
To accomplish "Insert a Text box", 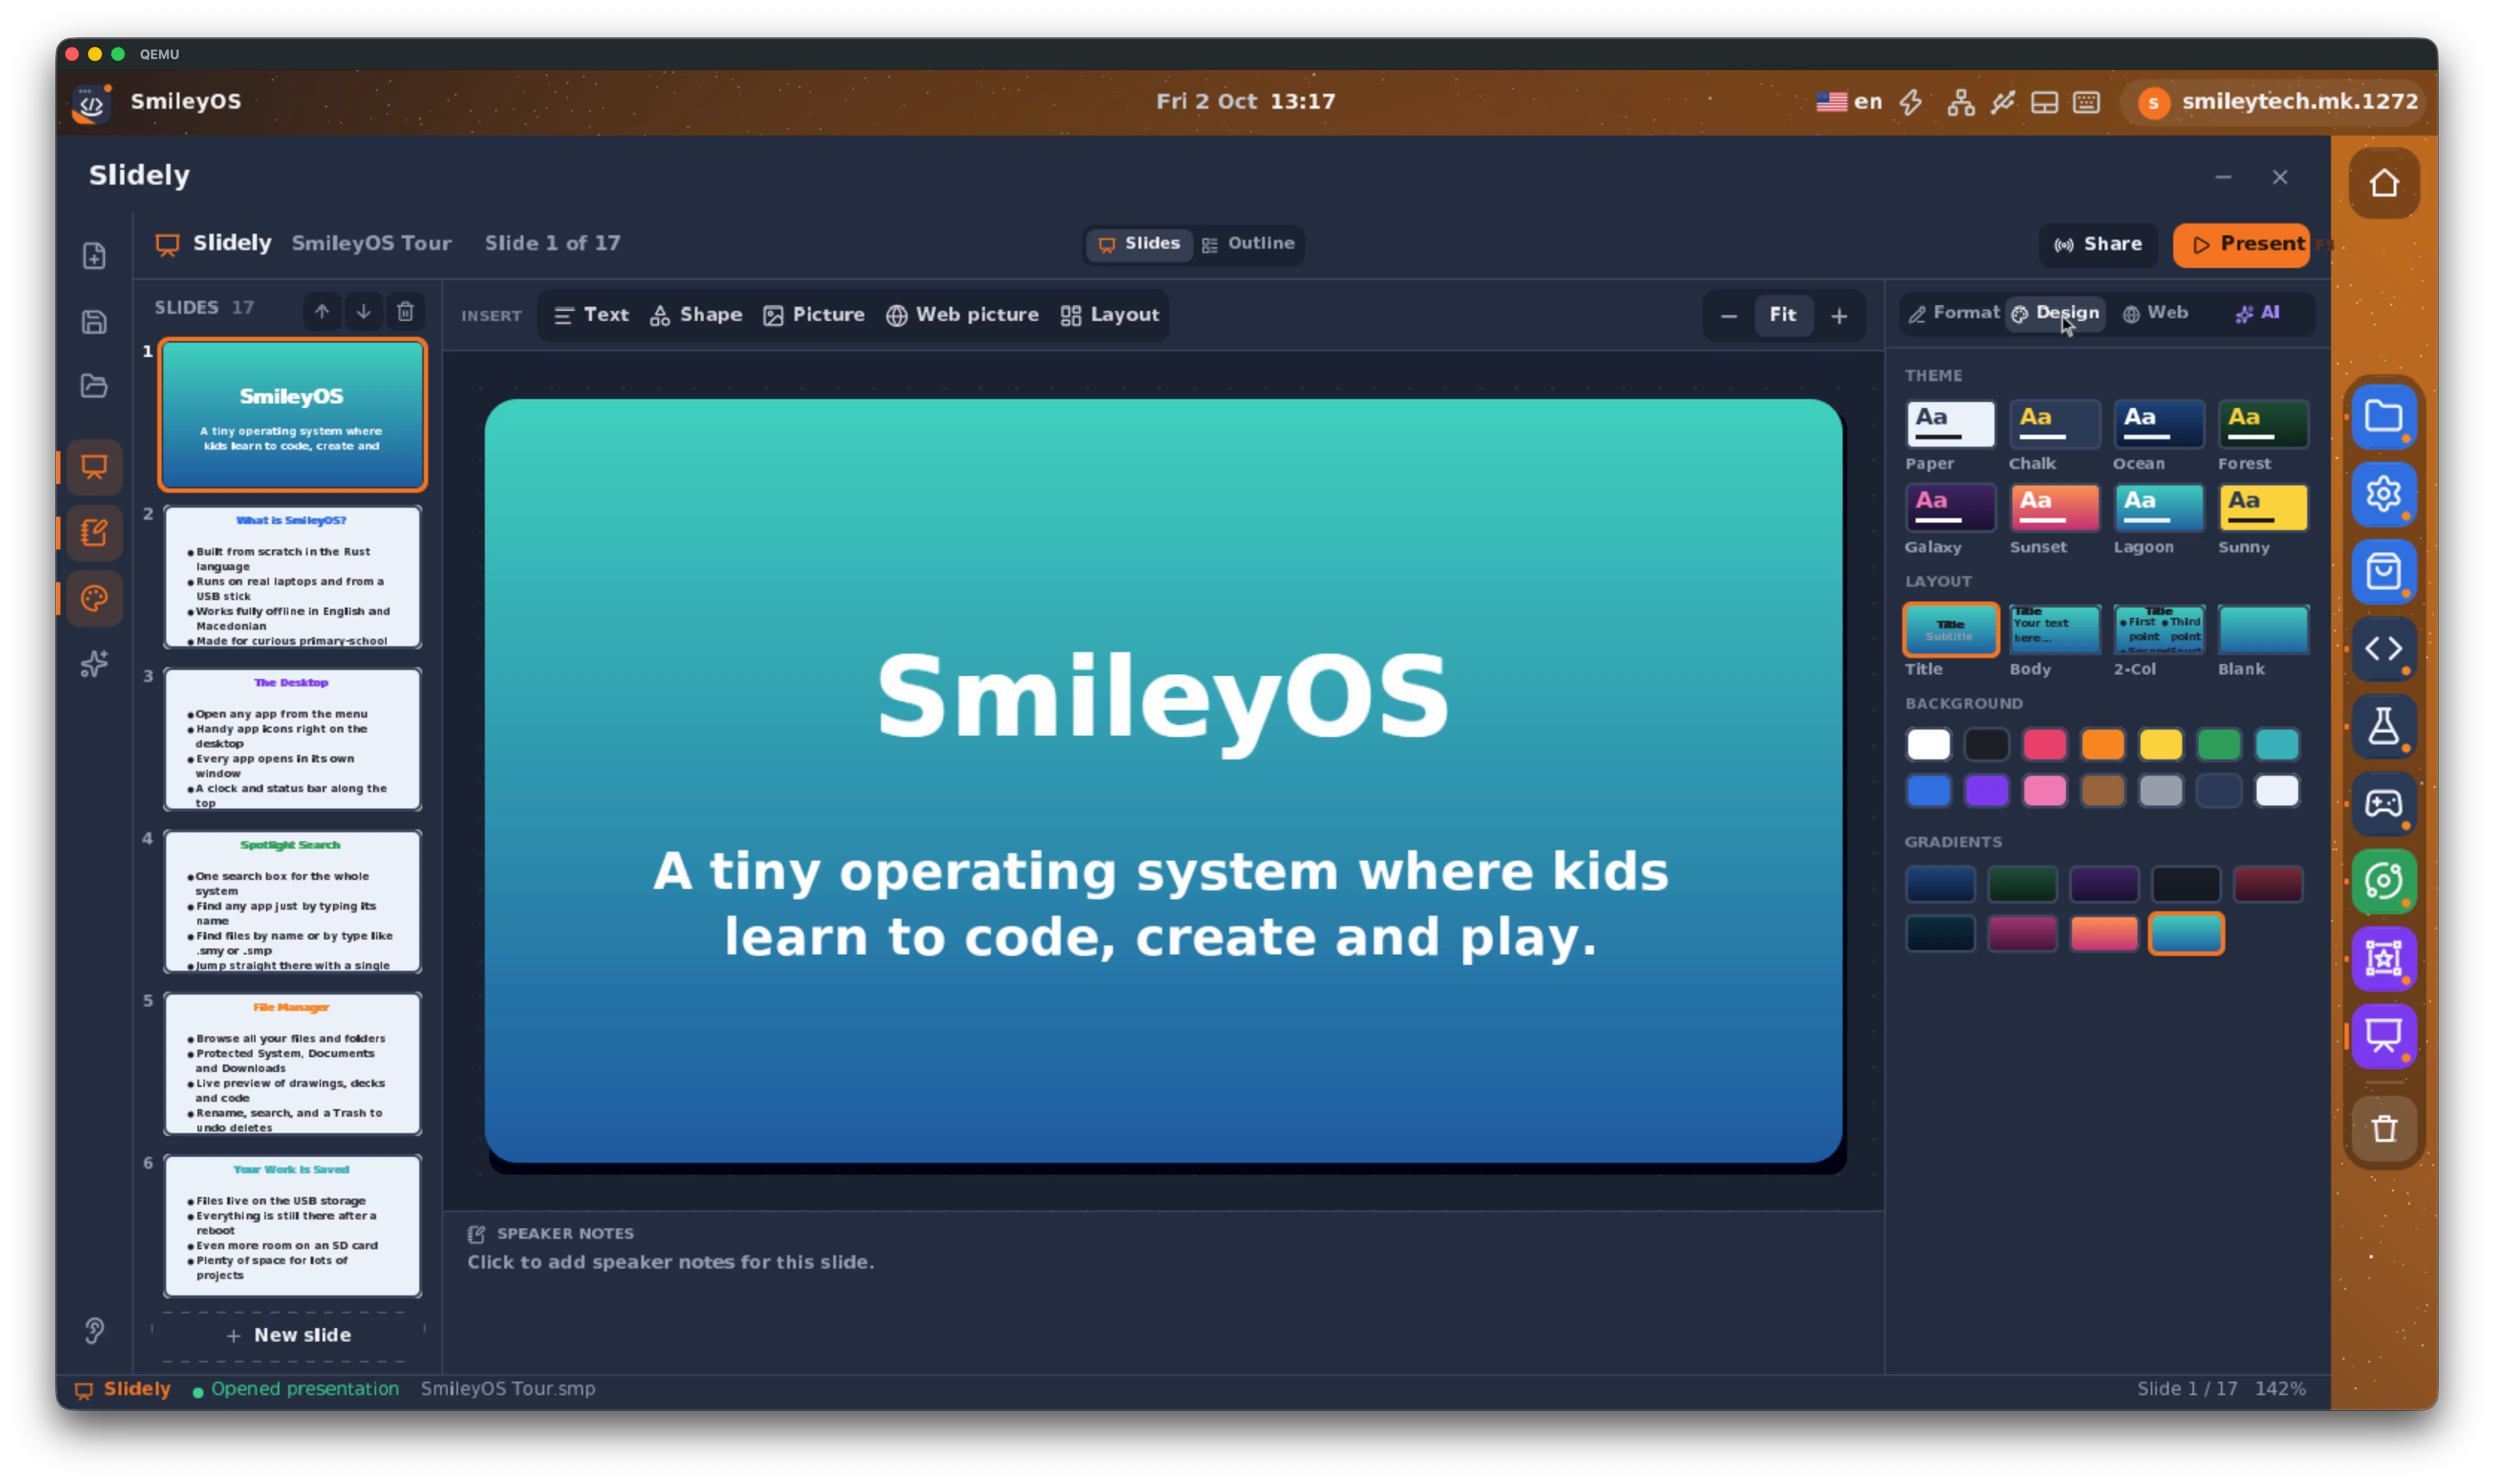I will coord(592,315).
